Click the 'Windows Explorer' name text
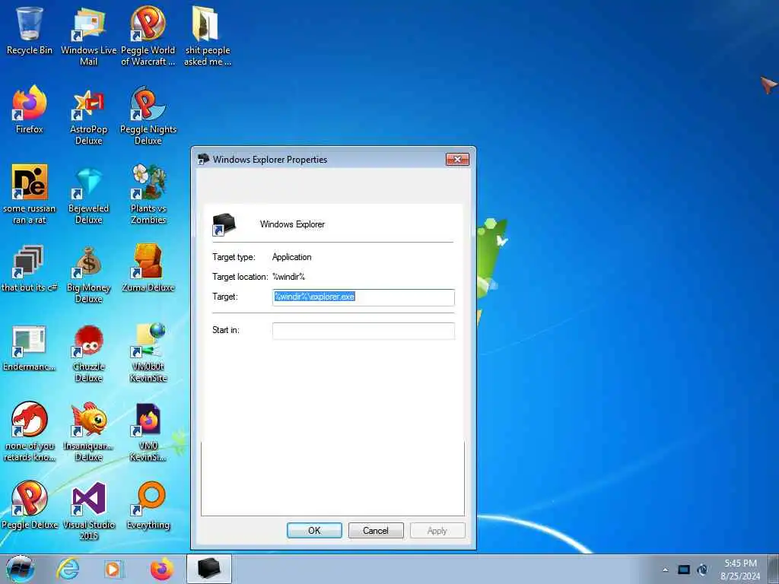Screen dimensions: 779x584 tap(292, 224)
